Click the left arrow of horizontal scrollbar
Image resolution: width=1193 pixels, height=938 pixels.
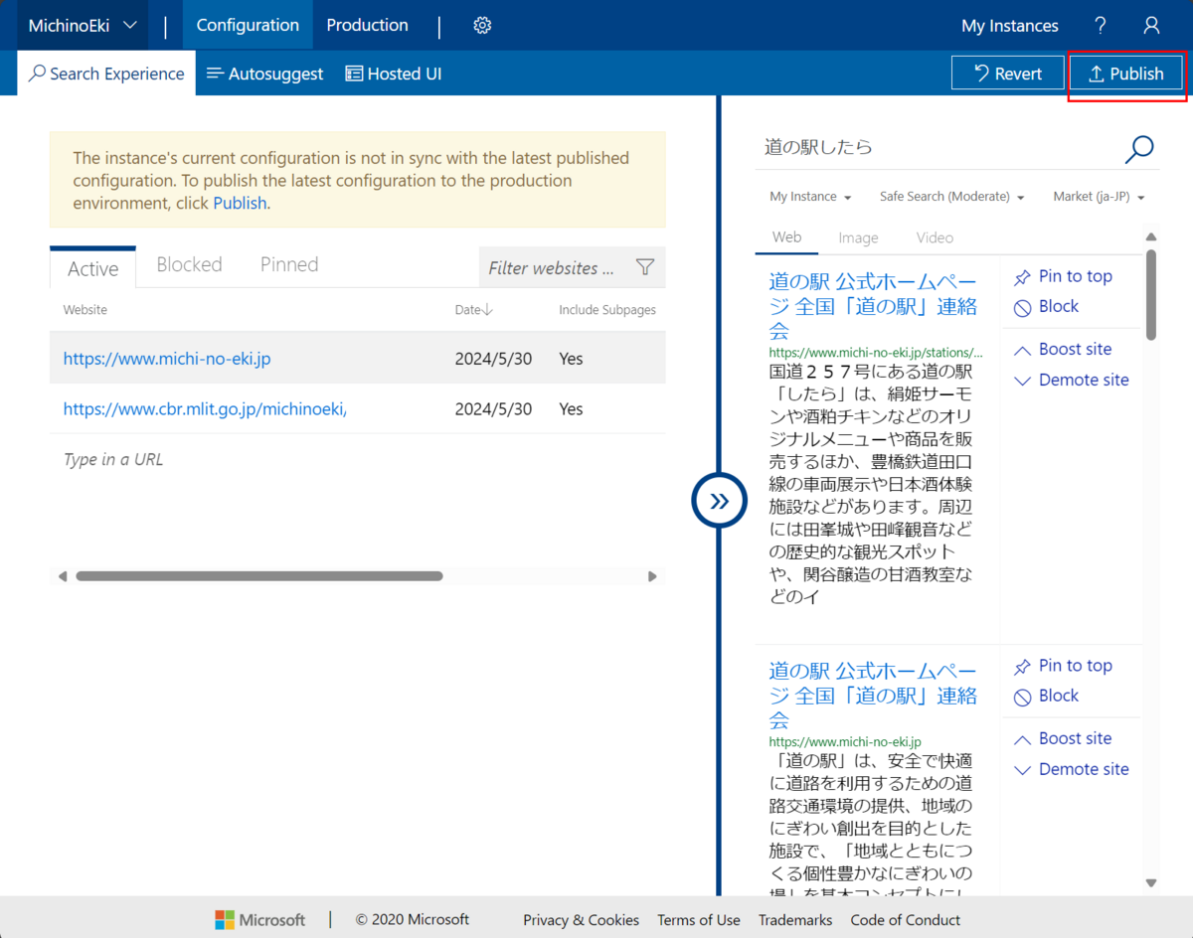63,576
